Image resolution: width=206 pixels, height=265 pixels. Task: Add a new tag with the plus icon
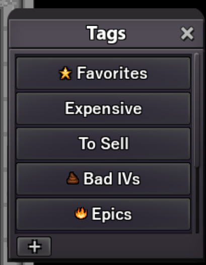[34, 247]
